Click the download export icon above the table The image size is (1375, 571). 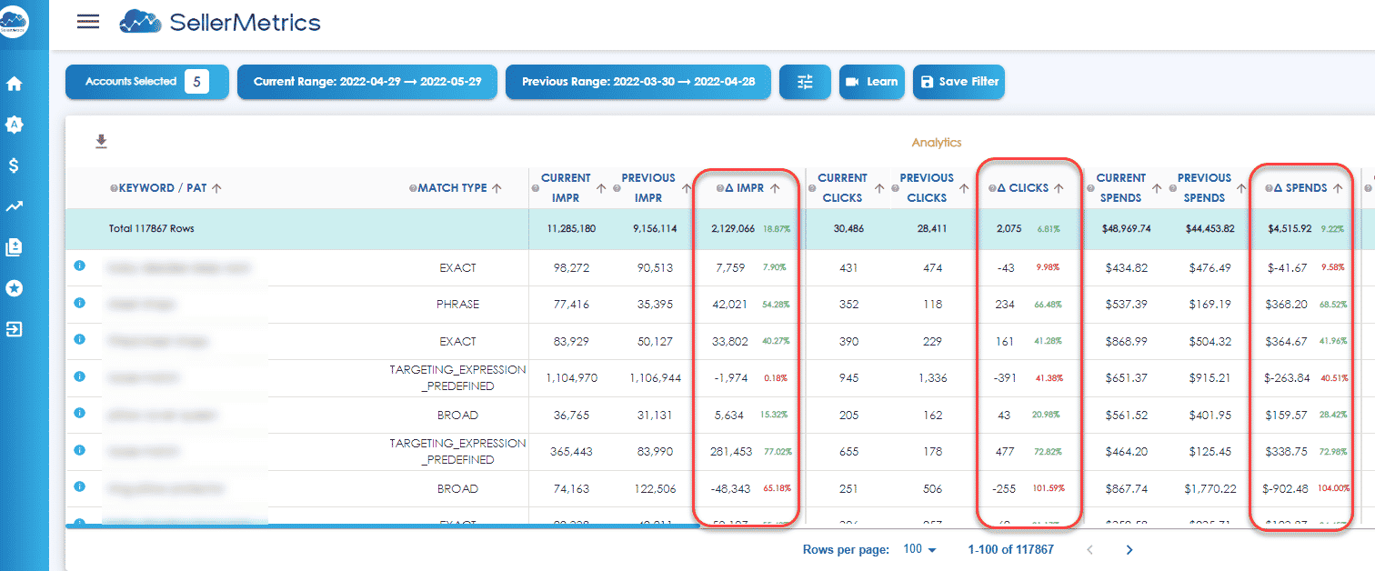[x=101, y=141]
